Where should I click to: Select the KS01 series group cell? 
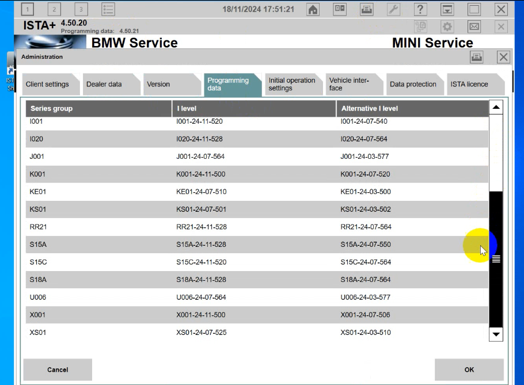38,209
